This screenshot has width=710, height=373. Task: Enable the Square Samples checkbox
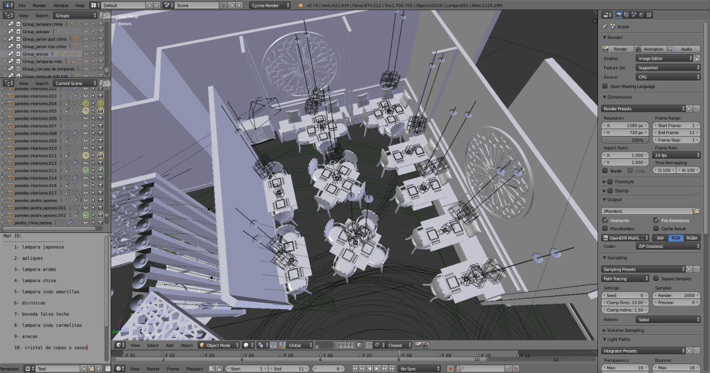point(655,279)
